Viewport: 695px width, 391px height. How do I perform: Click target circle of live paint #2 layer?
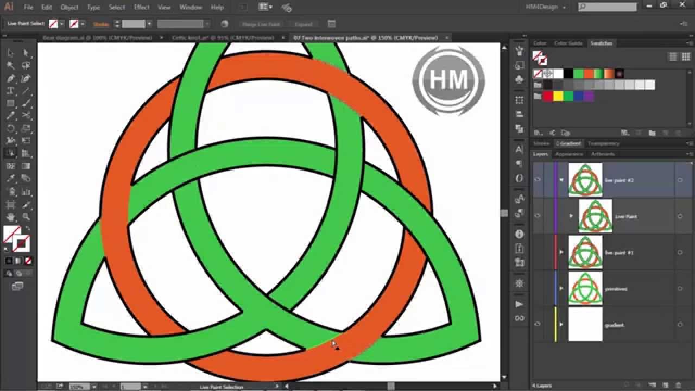pos(680,180)
